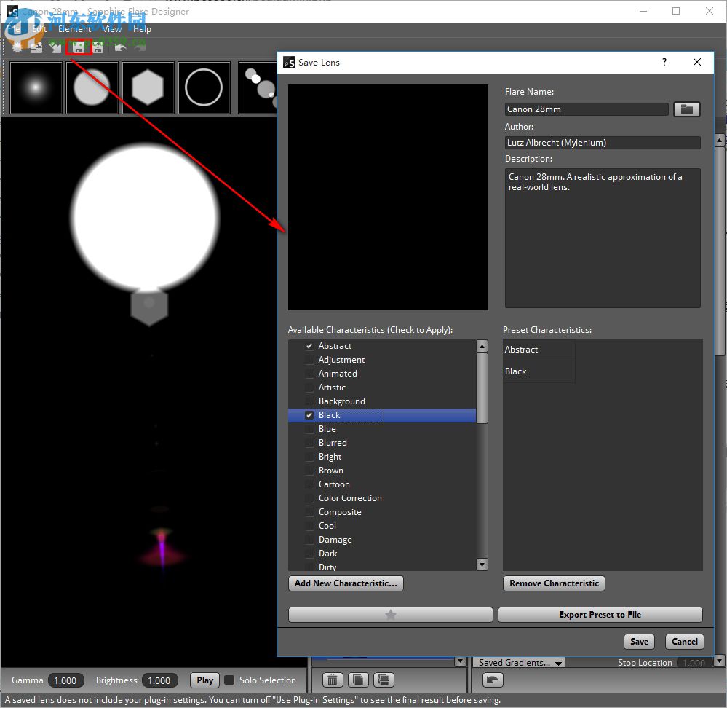Click the characteristics list scrollbar thumb
The height and width of the screenshot is (708, 727).
click(x=482, y=388)
